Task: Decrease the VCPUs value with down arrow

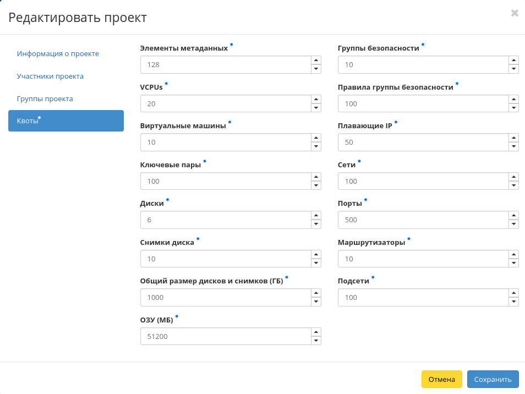Action: click(316, 108)
